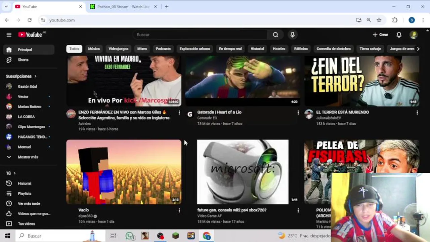Viewport: 430px width, 242px height.
Task: Select the Tierra salvaje chip
Action: tap(370, 49)
